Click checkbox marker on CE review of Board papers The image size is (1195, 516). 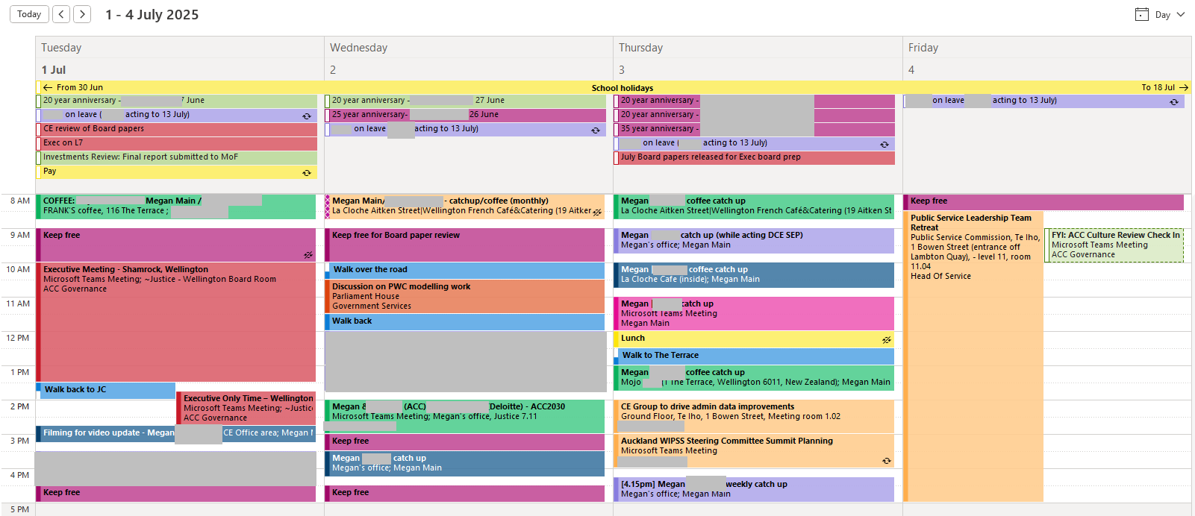coord(39,129)
